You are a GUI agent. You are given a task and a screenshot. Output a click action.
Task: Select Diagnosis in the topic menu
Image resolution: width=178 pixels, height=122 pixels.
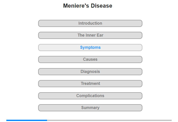point(90,72)
